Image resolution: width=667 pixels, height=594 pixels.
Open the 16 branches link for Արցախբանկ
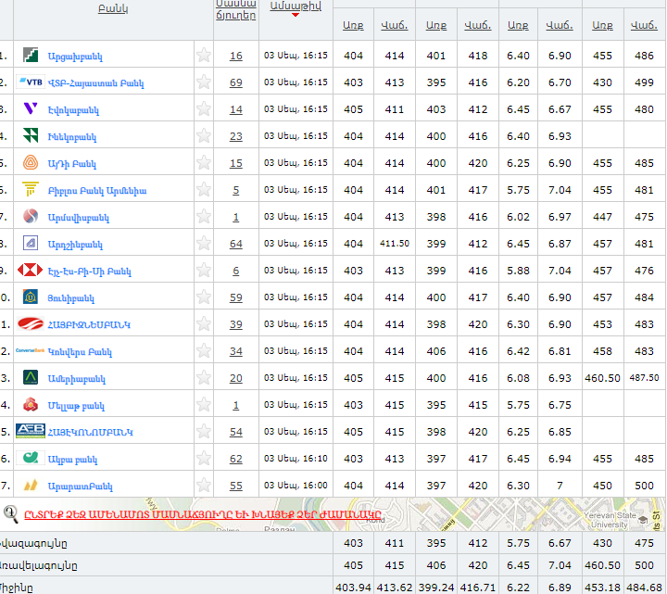coord(236,56)
